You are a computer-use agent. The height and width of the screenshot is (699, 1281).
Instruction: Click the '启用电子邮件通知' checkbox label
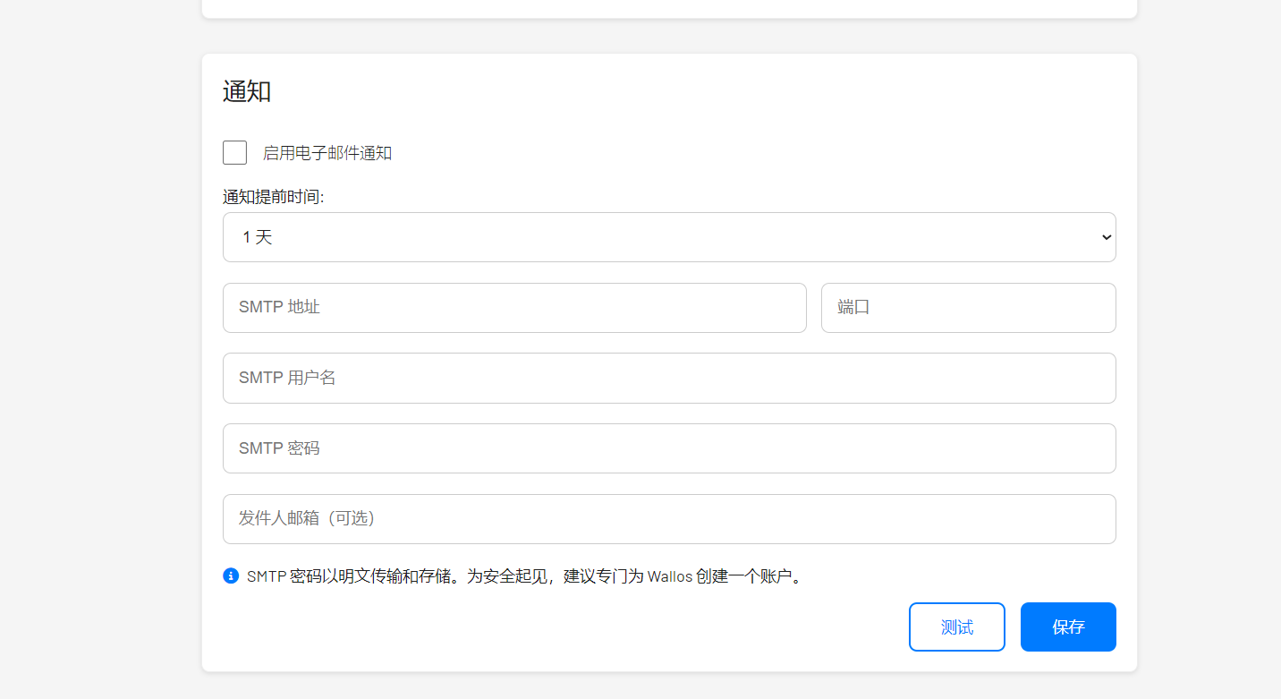point(327,153)
